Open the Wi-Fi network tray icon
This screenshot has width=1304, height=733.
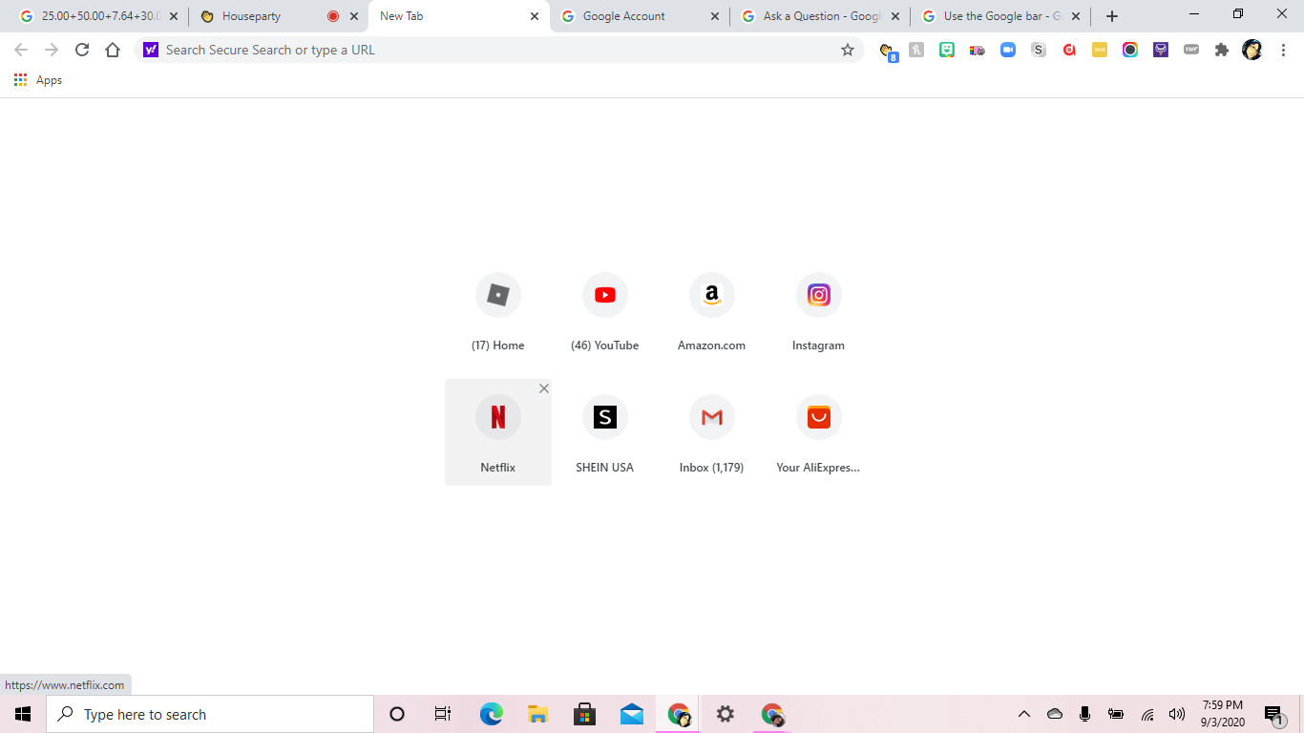pyautogui.click(x=1147, y=714)
